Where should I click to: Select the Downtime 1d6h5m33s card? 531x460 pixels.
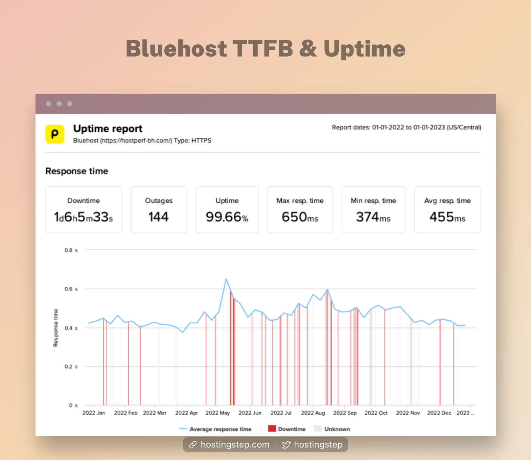(x=84, y=210)
